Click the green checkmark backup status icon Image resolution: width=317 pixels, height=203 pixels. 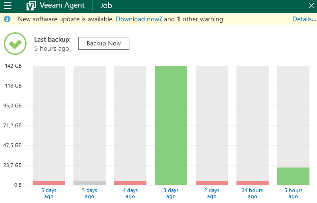pyautogui.click(x=16, y=44)
